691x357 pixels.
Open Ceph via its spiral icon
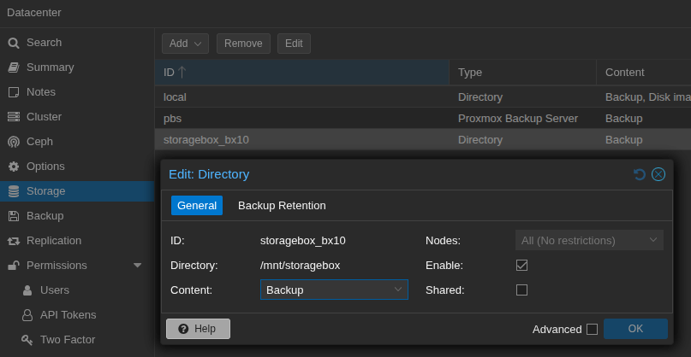(14, 142)
